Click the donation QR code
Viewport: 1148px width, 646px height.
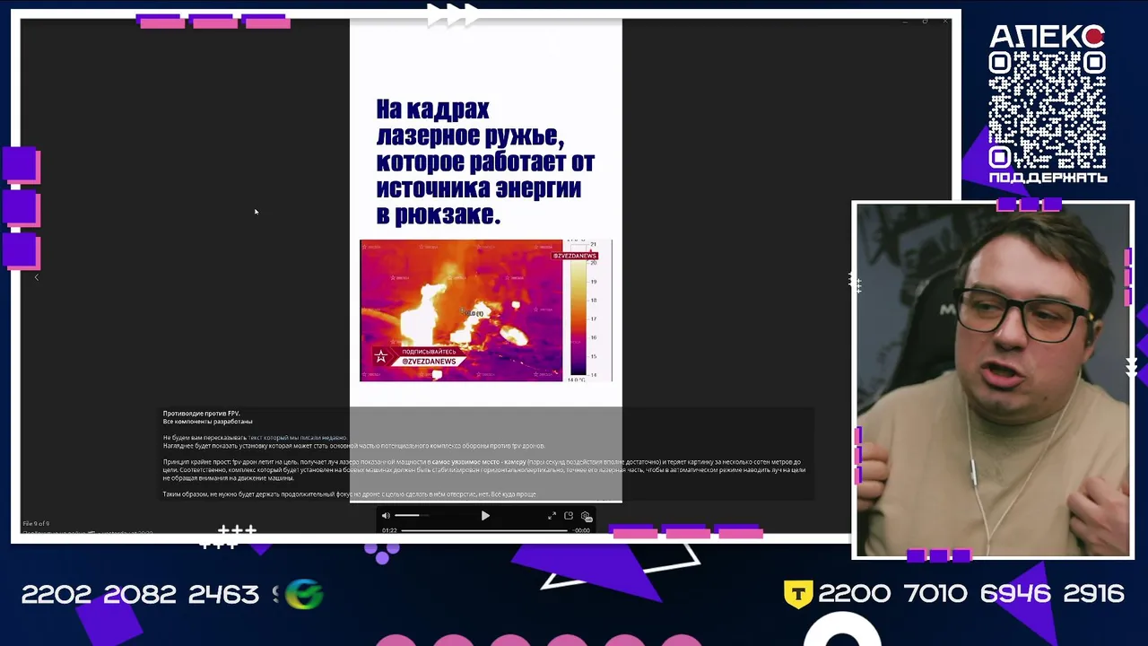[x=1047, y=109]
